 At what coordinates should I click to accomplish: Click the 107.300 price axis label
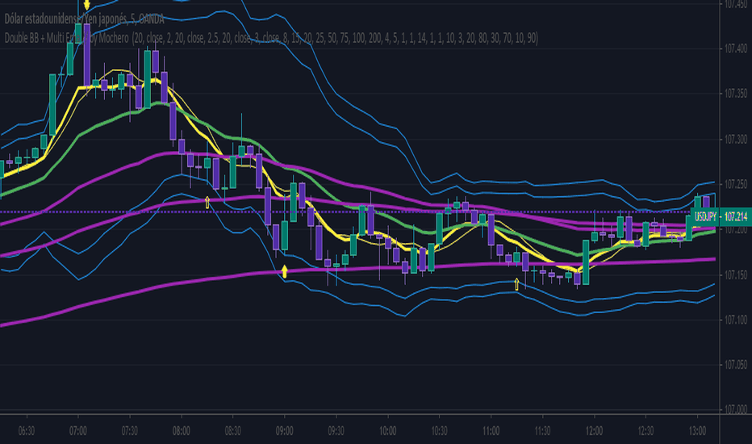click(736, 139)
